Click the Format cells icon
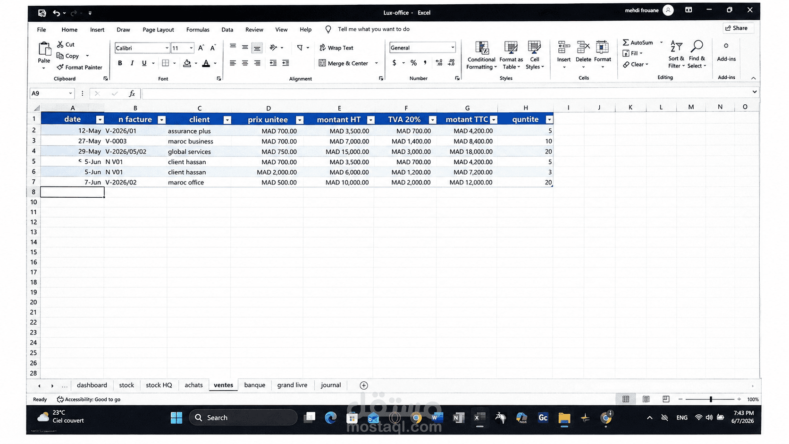Viewport: 789px width, 444px height. pos(603,47)
